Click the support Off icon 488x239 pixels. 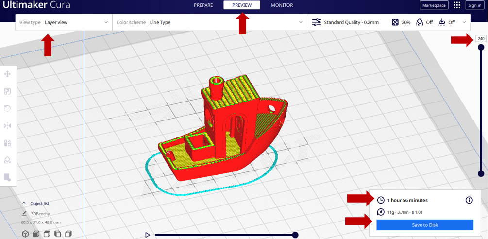click(x=420, y=22)
